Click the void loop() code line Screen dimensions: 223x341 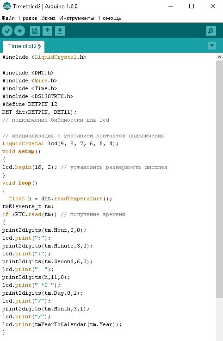pos(20,183)
